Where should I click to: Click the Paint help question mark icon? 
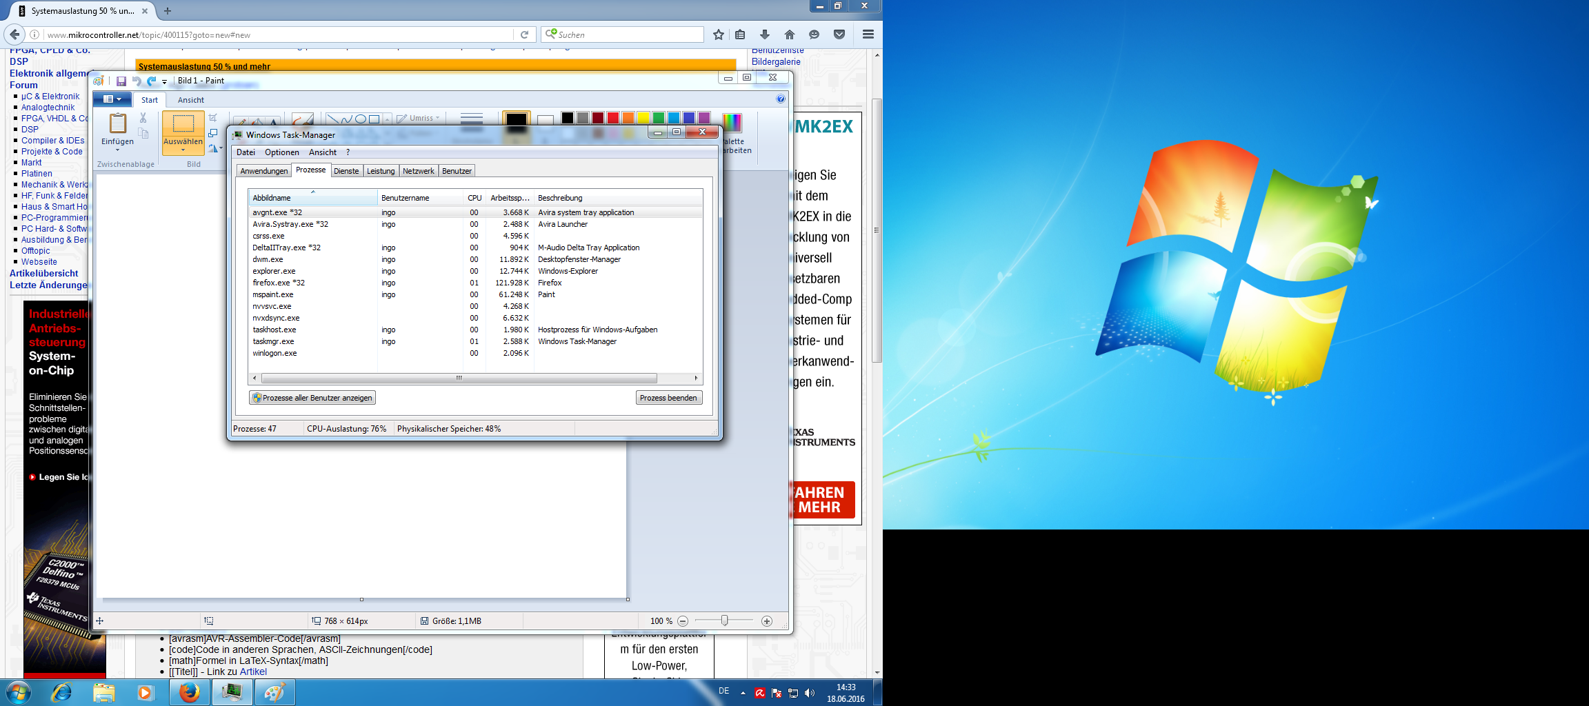(x=781, y=99)
